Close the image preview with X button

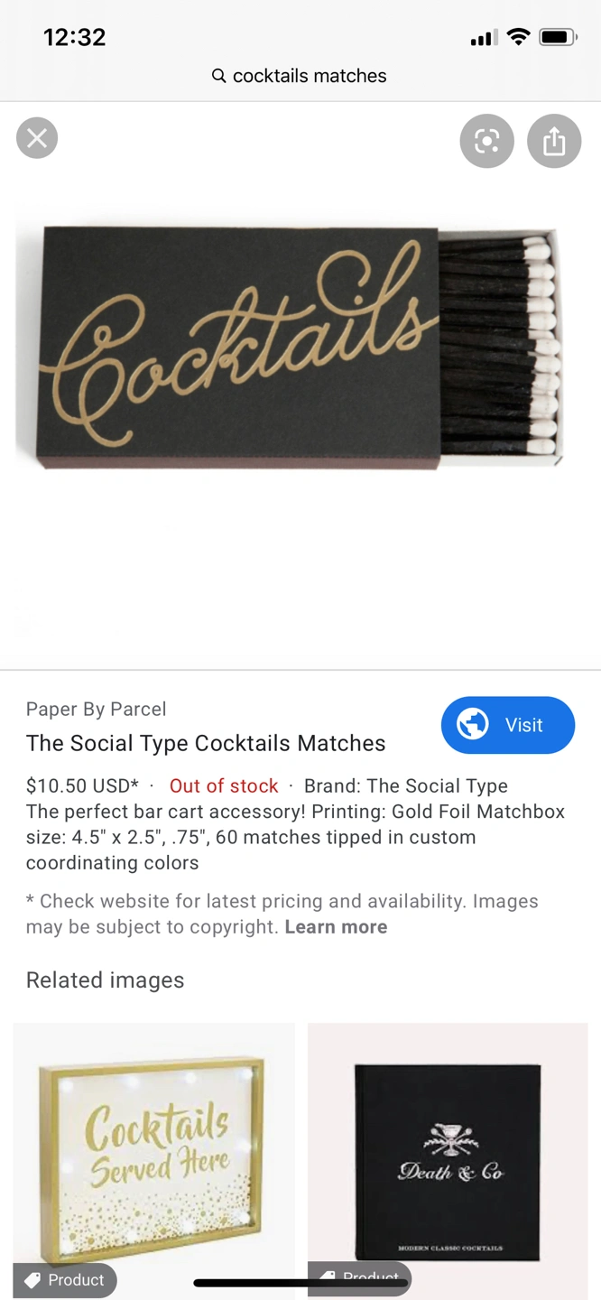click(x=37, y=138)
